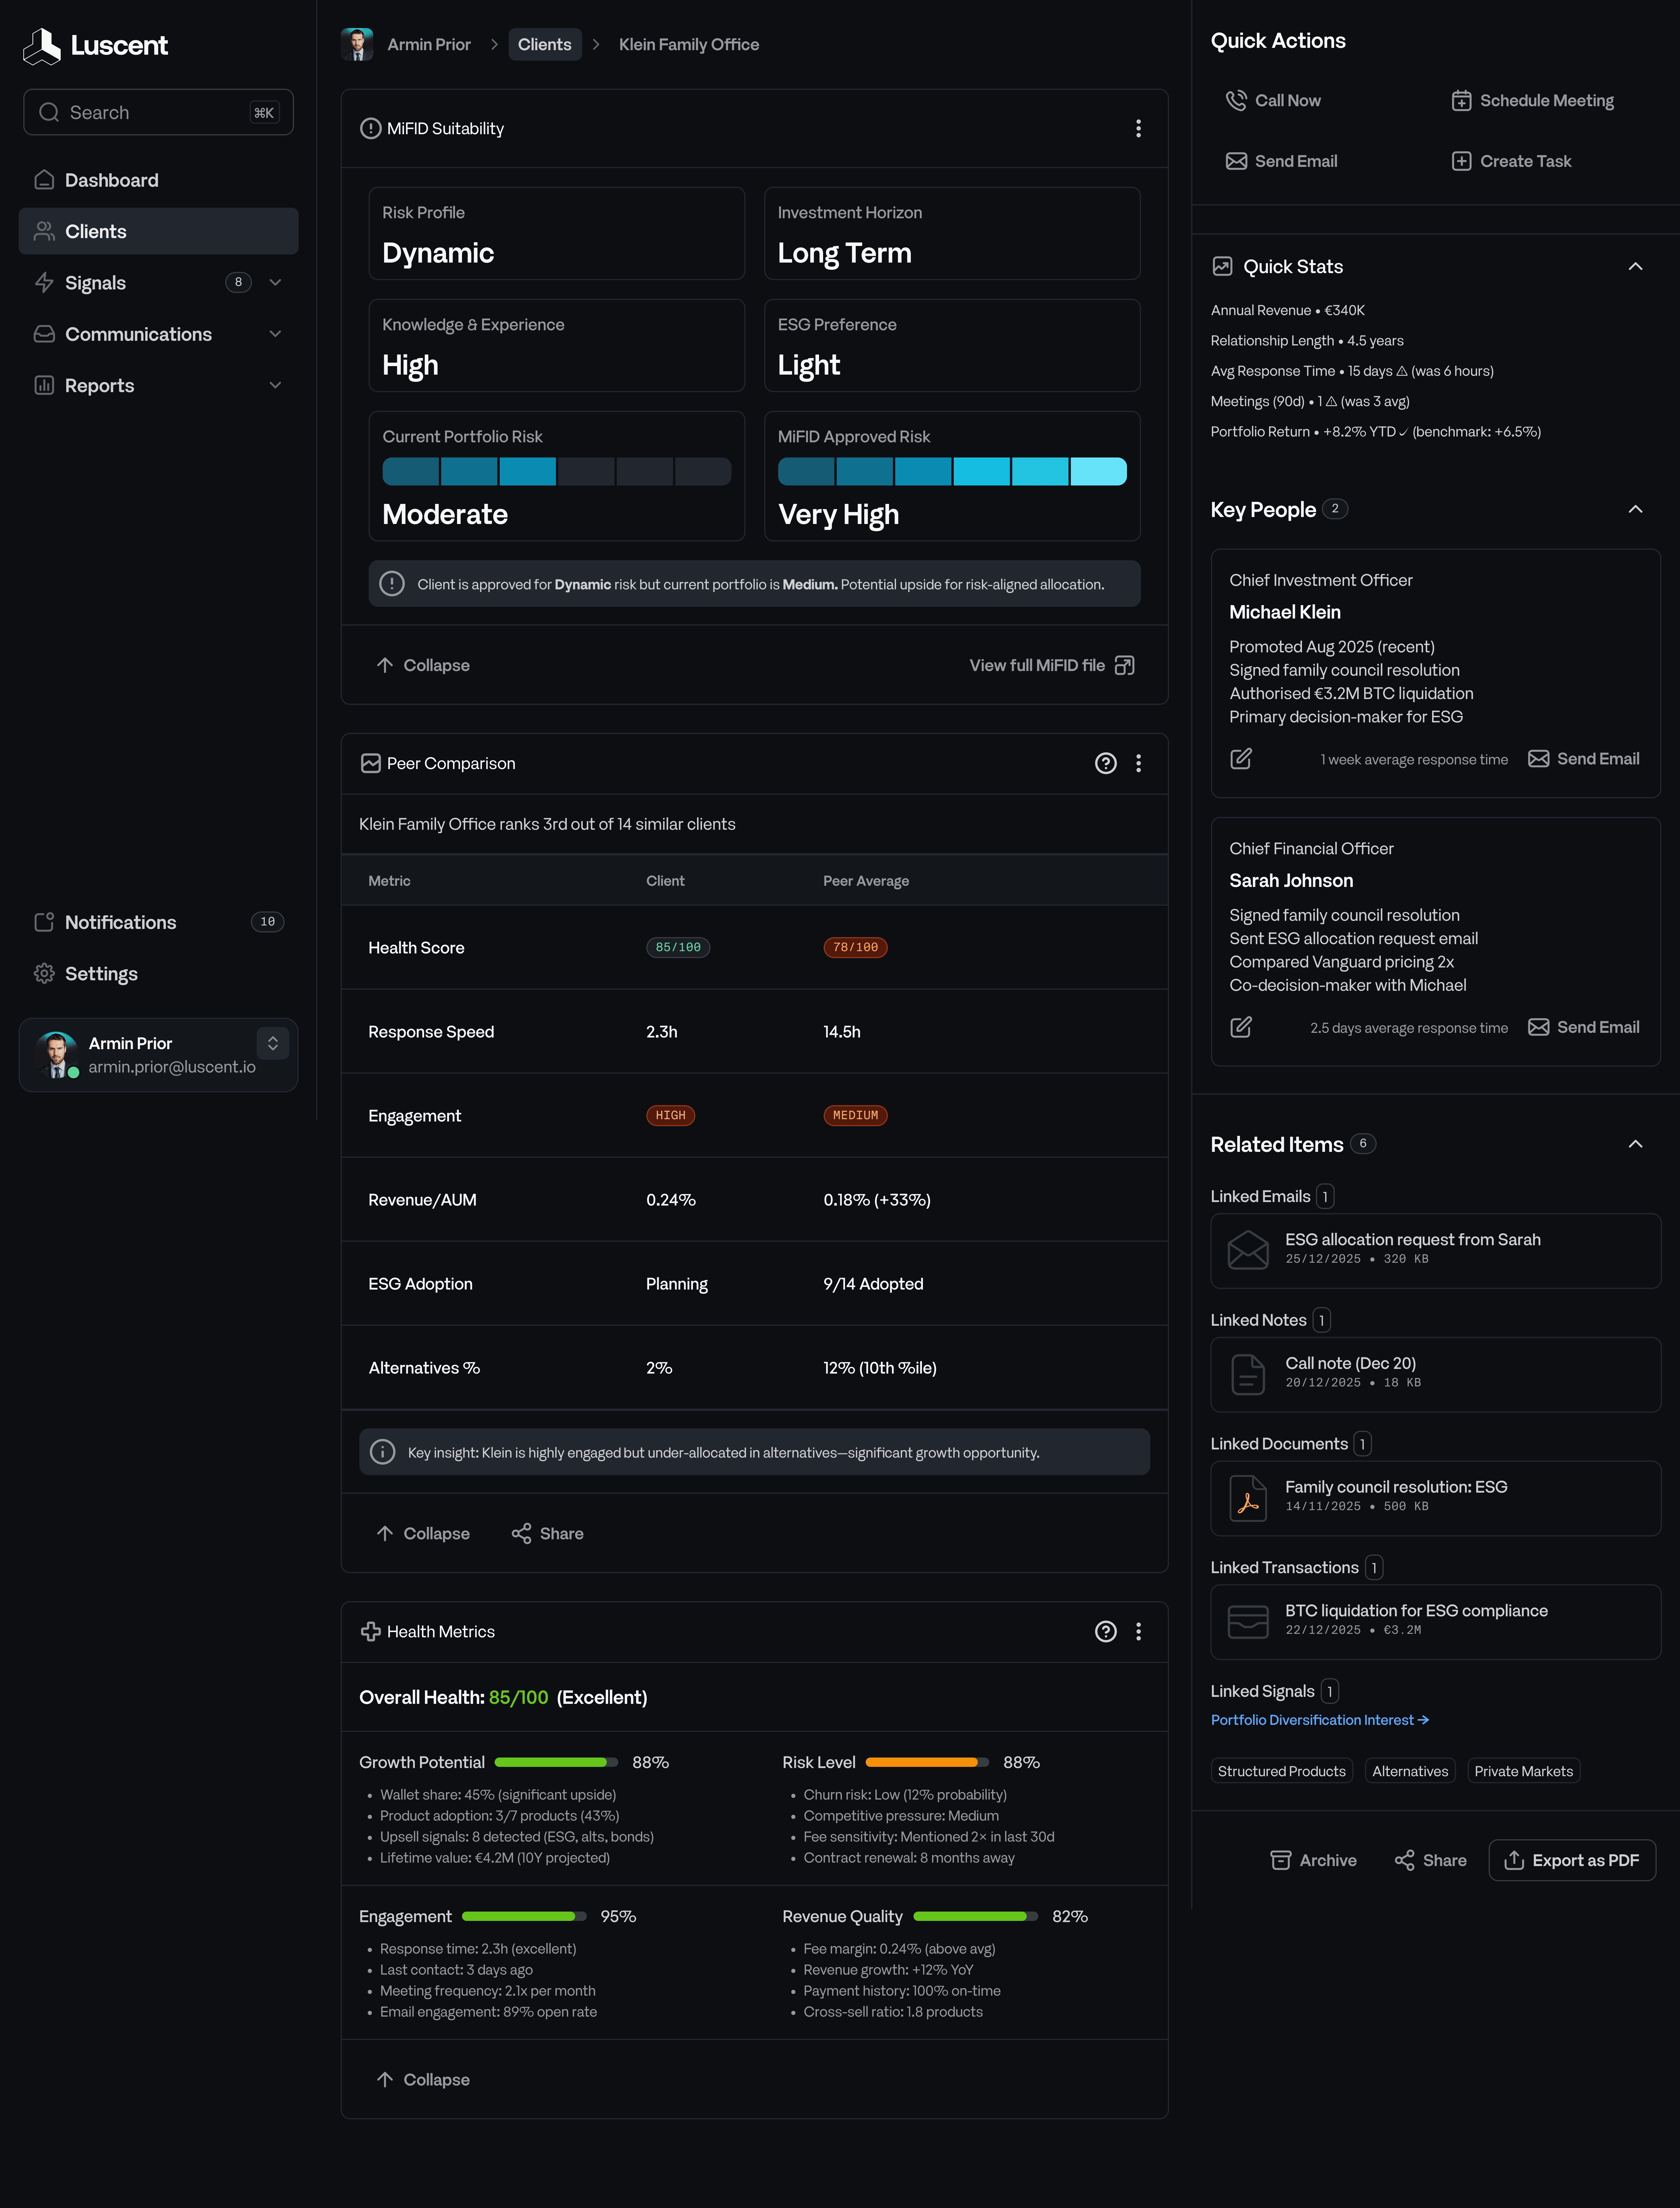1680x2208 pixels.
Task: Click Health Metrics three-dot options icon
Action: [x=1138, y=1632]
